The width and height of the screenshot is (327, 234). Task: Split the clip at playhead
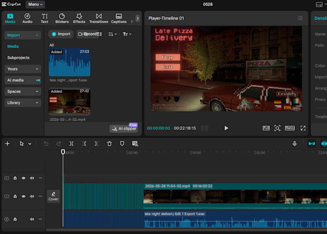(x=71, y=144)
